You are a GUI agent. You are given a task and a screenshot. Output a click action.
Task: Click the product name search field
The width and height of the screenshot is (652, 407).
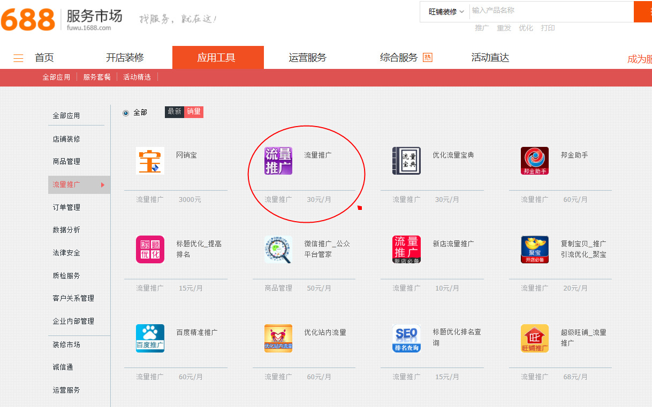[x=550, y=11]
